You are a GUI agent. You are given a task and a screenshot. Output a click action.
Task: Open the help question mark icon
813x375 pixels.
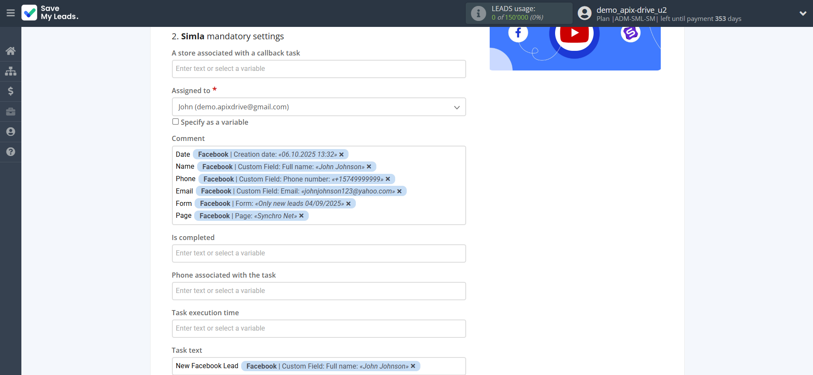pyautogui.click(x=11, y=152)
